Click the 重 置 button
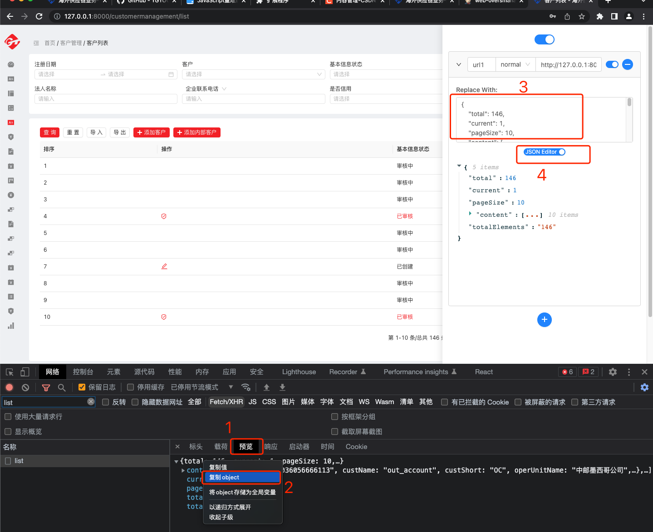This screenshot has height=532, width=653. coord(73,132)
